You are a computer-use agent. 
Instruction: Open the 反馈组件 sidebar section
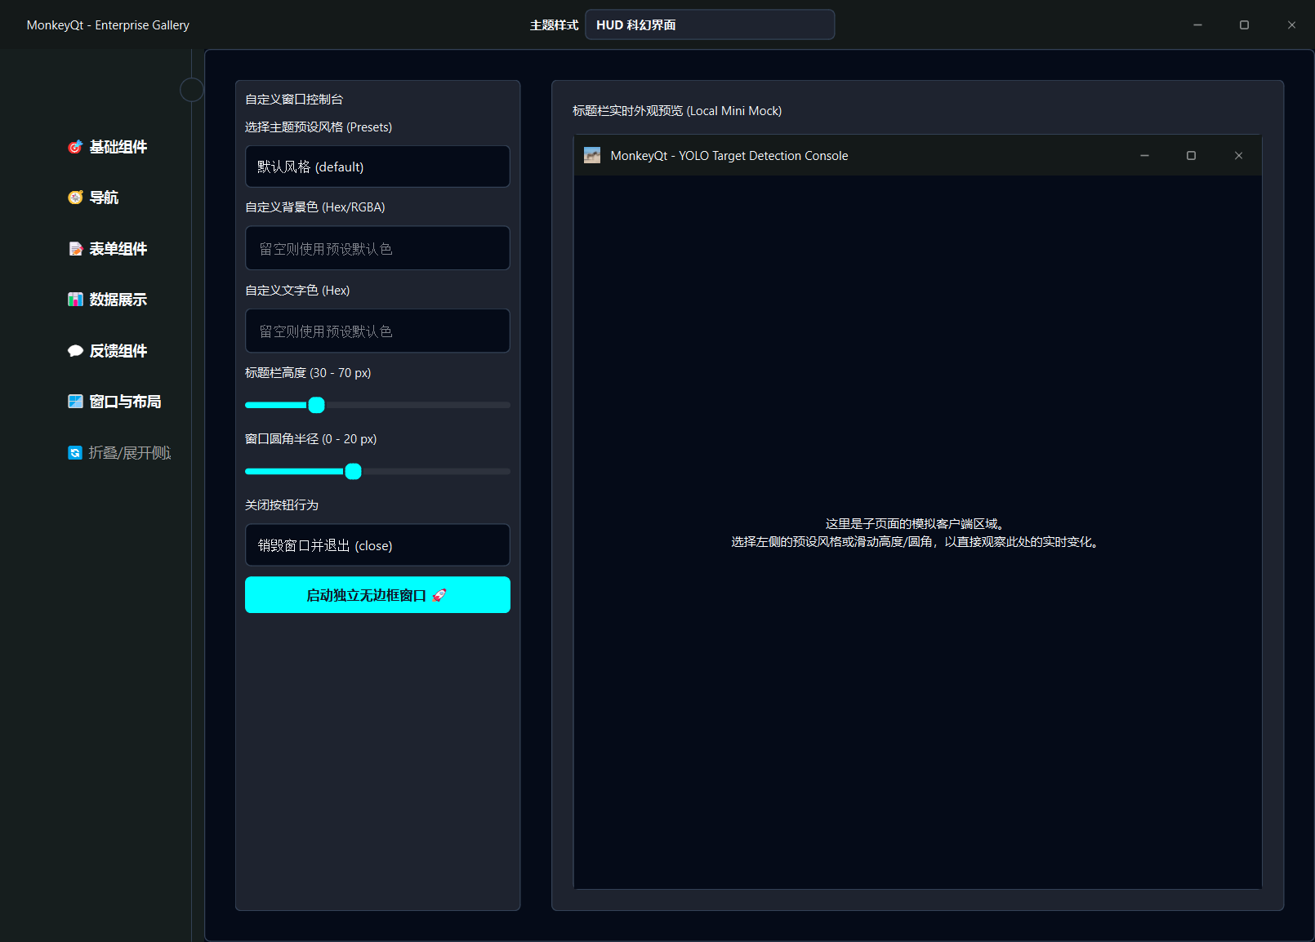pos(108,351)
